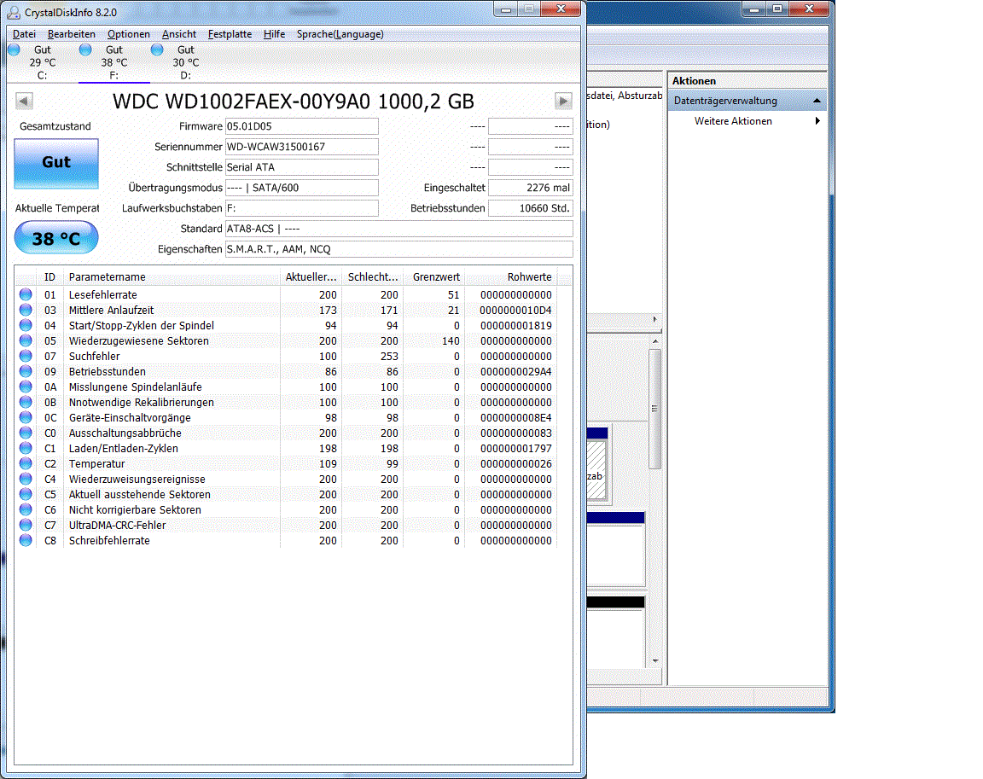
Task: Click raw value 0000000029A4
Action: (515, 372)
